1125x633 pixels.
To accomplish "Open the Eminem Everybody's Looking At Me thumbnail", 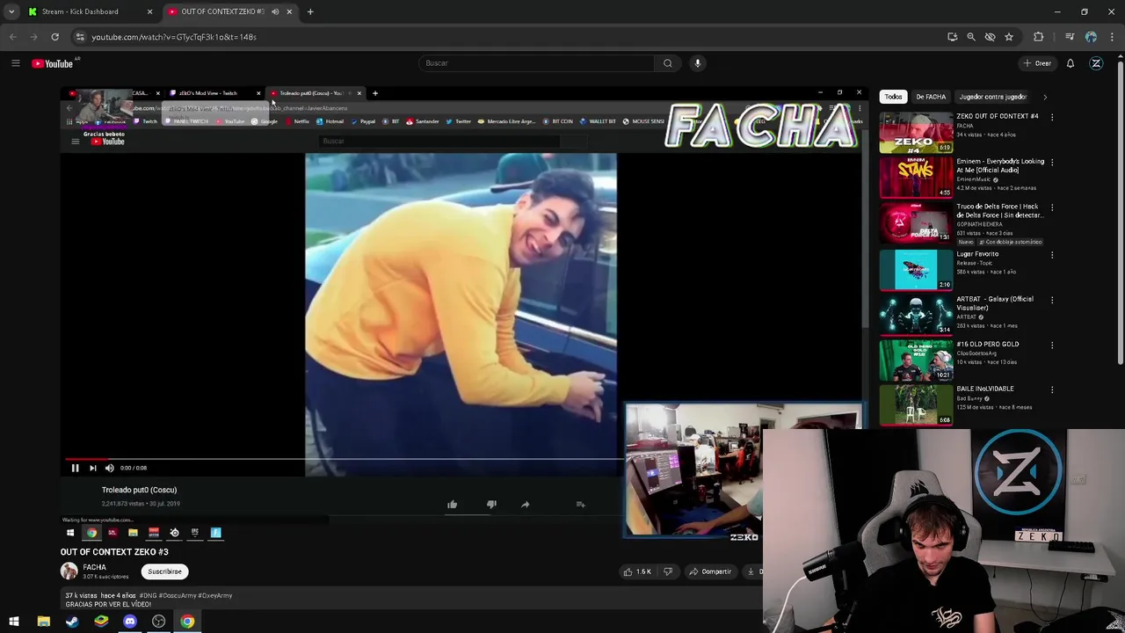I will tap(916, 177).
